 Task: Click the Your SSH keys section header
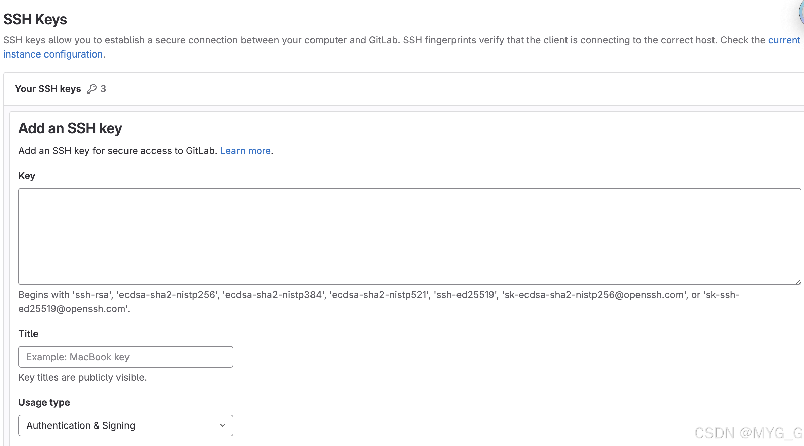pyautogui.click(x=48, y=89)
